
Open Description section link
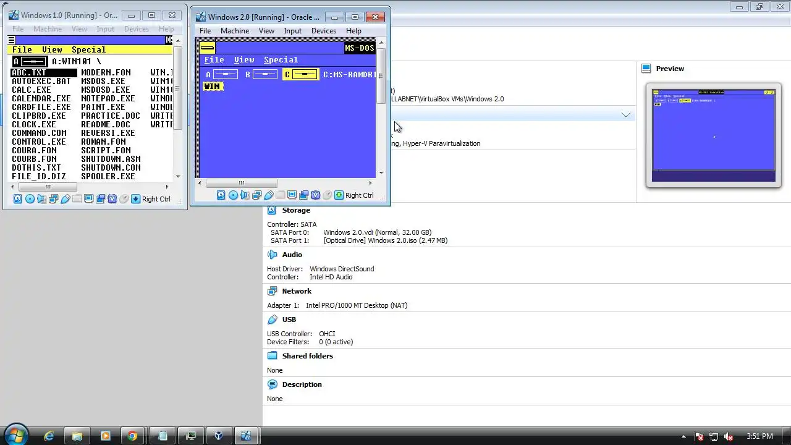302,384
